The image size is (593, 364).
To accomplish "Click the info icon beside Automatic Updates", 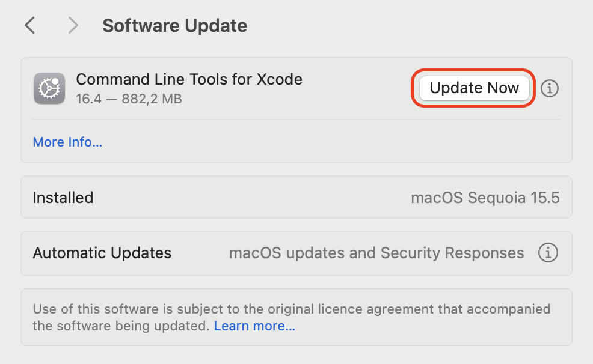I will pos(548,253).
